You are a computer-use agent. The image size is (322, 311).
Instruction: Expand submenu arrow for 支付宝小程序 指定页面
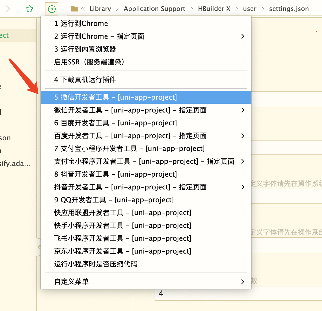(243, 161)
